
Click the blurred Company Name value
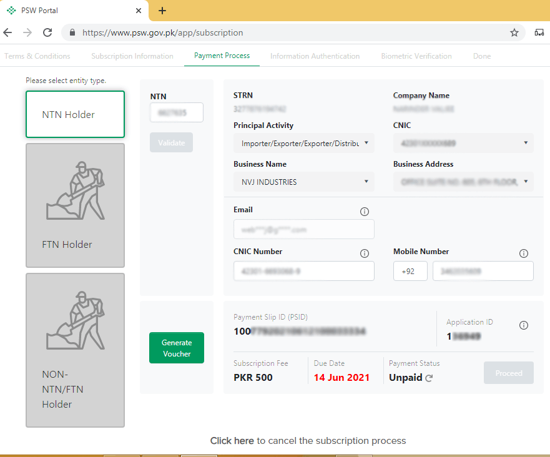[423, 109]
